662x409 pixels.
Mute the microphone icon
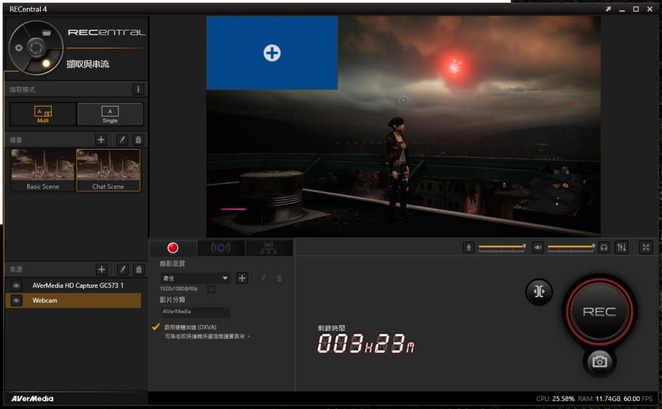469,247
